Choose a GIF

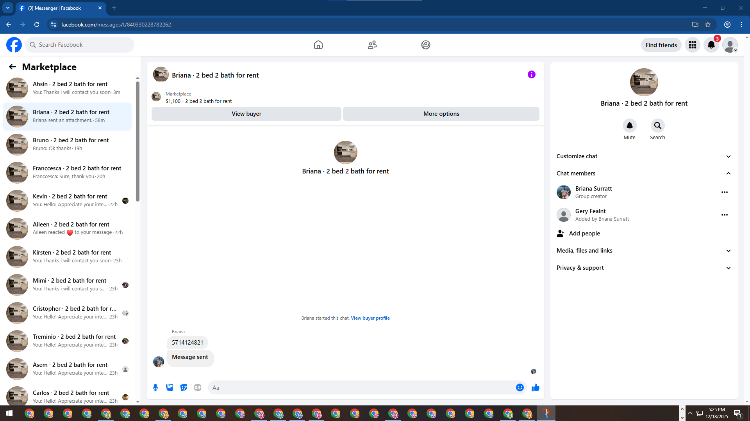[x=198, y=387]
